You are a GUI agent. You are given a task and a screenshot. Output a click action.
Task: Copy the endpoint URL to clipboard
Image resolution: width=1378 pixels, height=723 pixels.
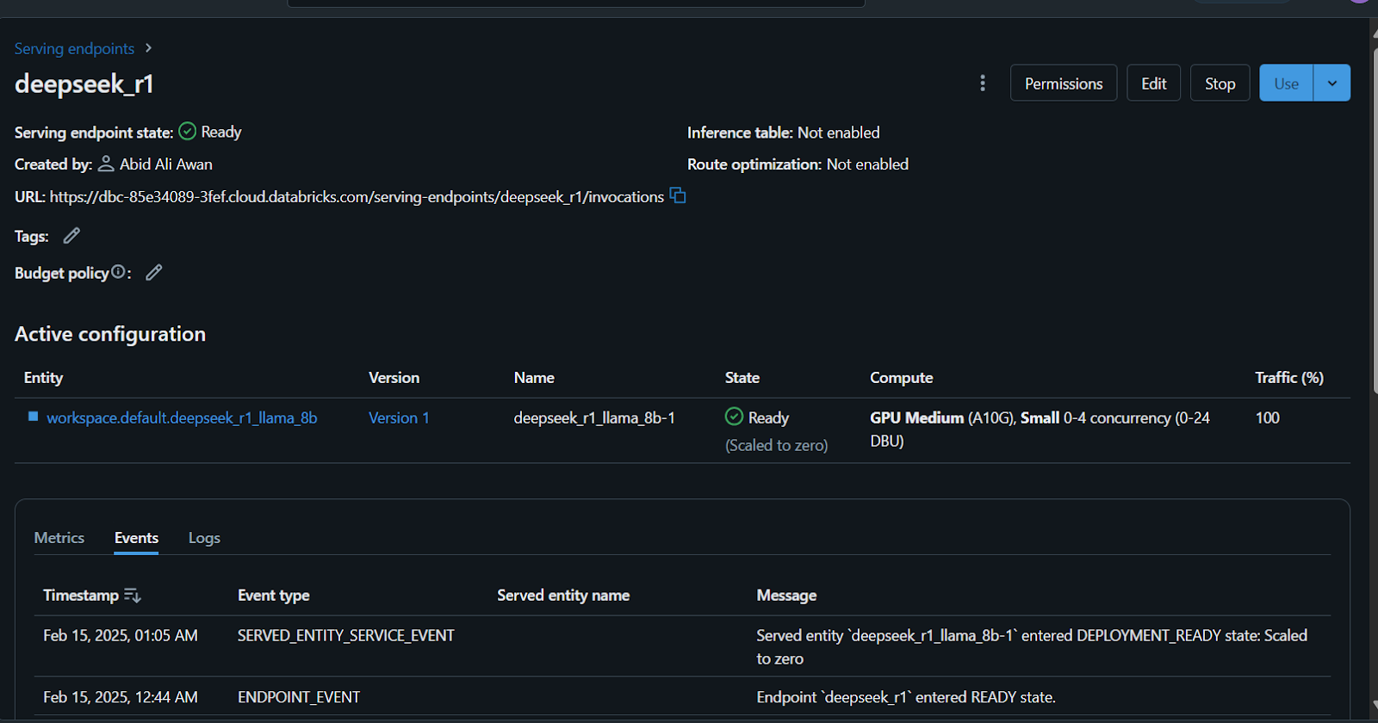coord(678,195)
